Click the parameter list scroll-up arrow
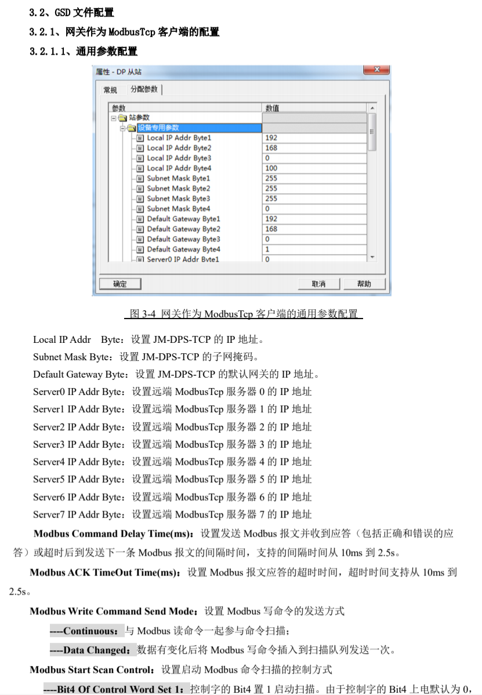Viewport: 482px width, 695px height. (x=372, y=108)
